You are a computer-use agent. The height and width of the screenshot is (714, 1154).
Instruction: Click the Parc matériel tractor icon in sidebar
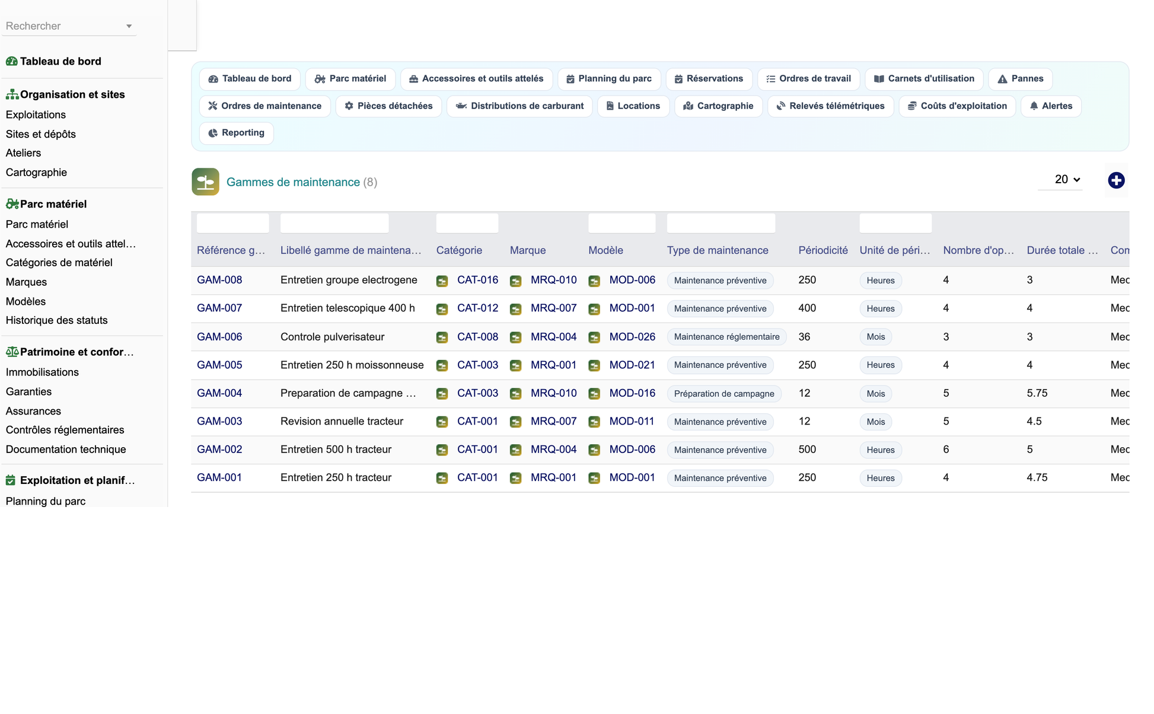point(12,204)
